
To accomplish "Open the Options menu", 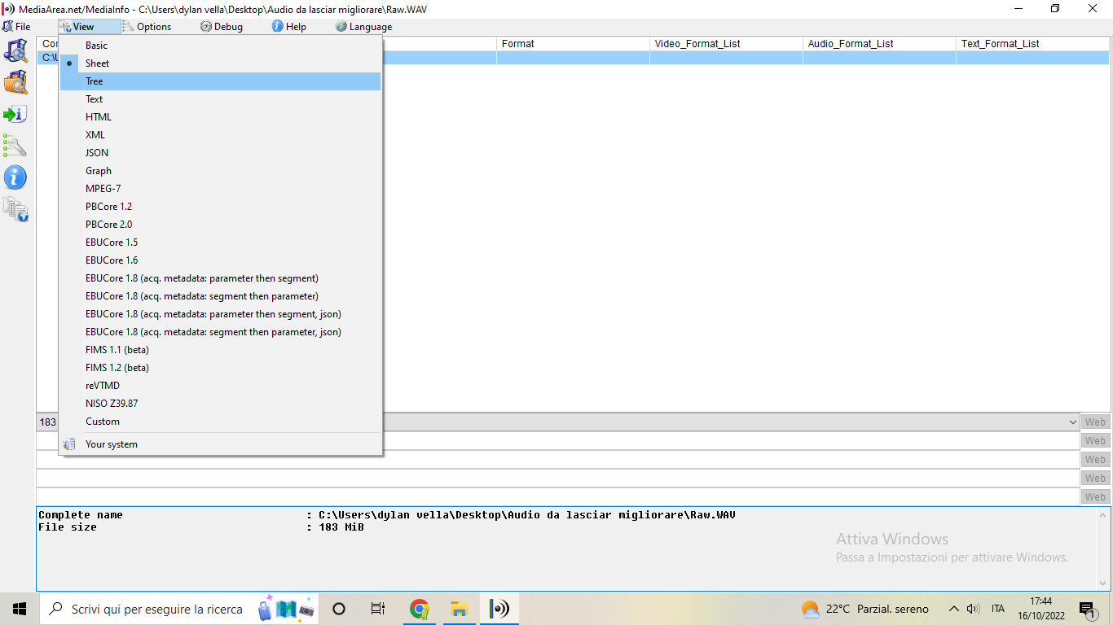I will tap(147, 27).
